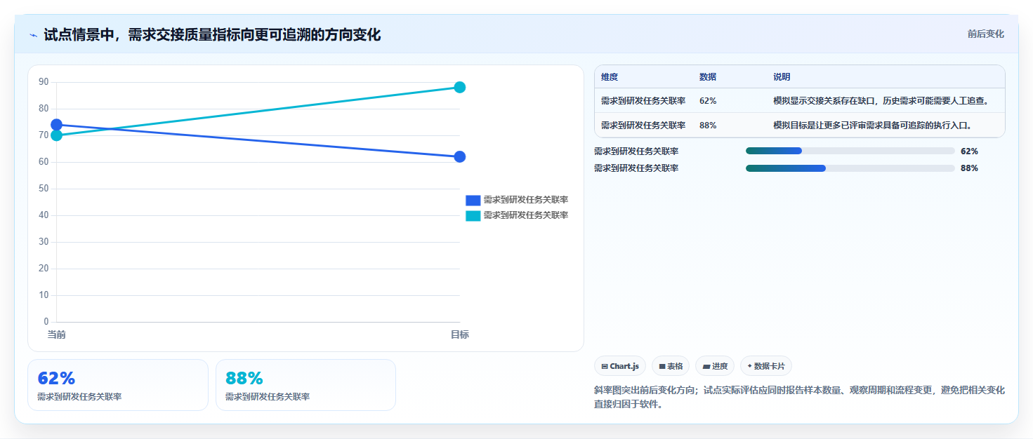Open the blue 62% data card

[118, 385]
